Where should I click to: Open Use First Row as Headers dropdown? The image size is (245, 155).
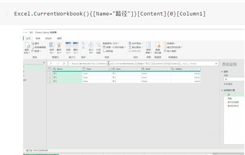[115, 47]
